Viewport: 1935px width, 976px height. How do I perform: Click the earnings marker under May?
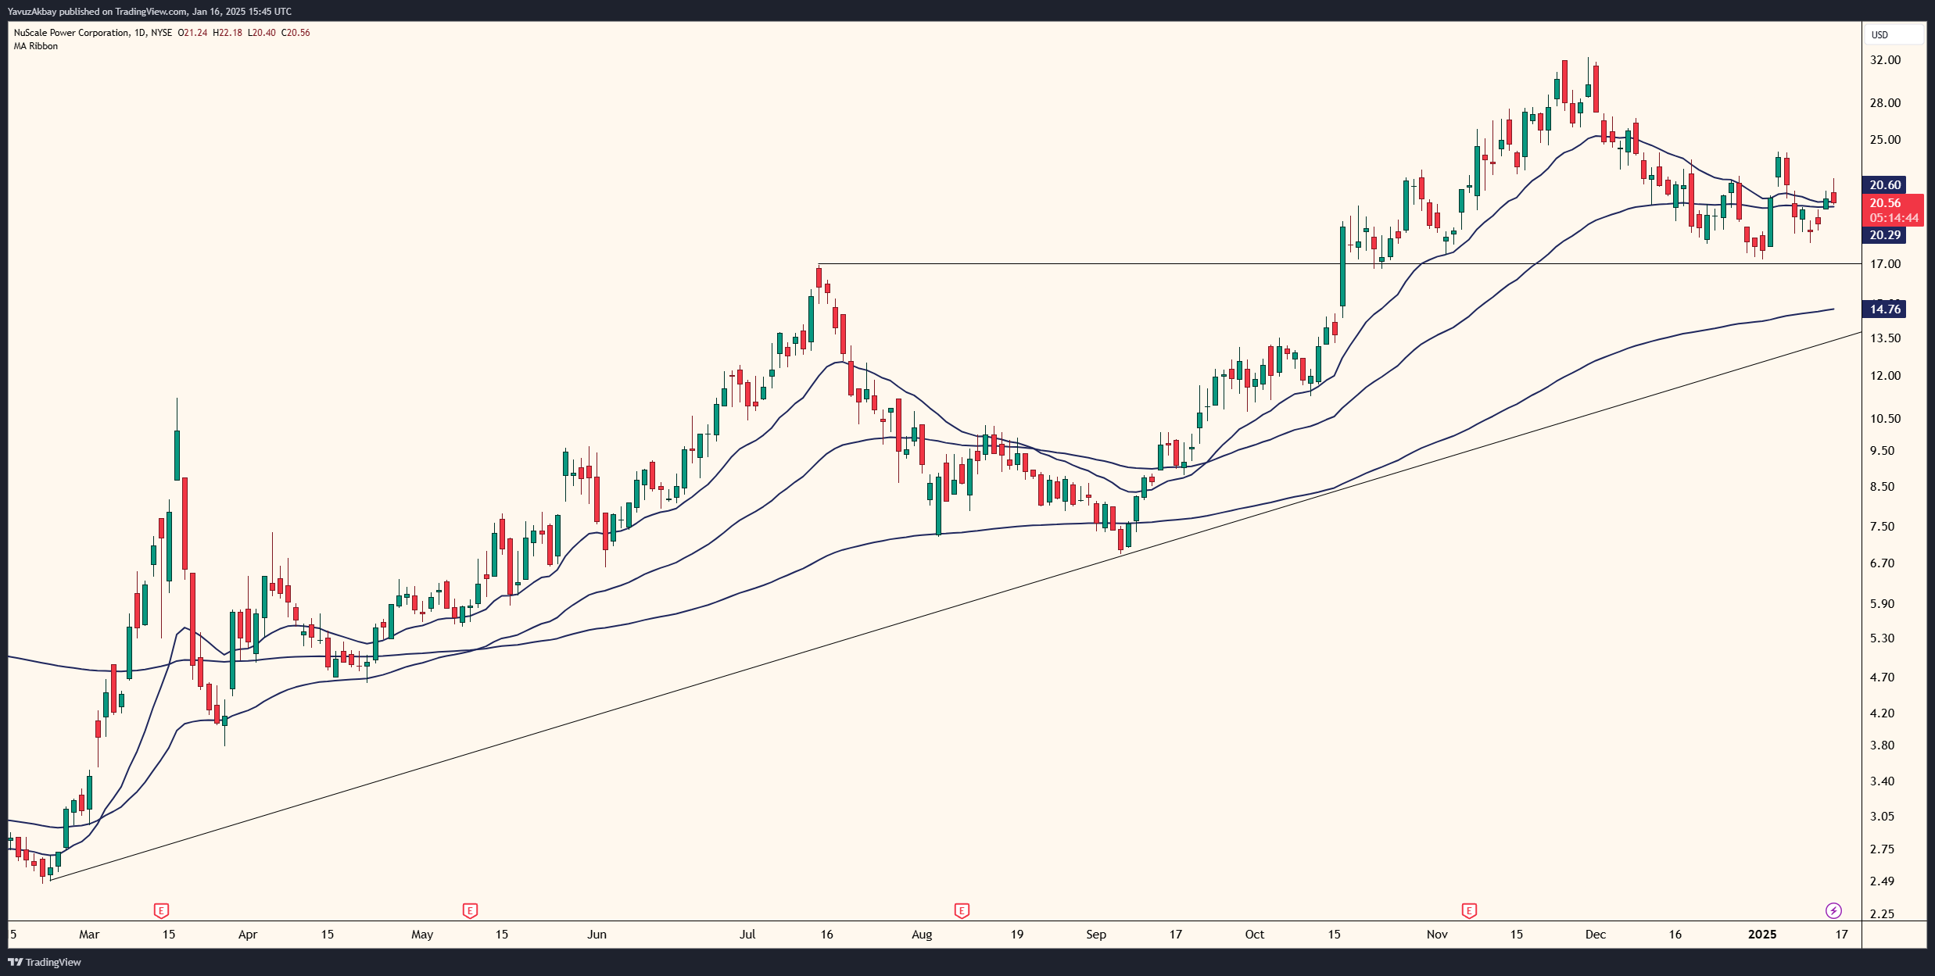(x=470, y=910)
